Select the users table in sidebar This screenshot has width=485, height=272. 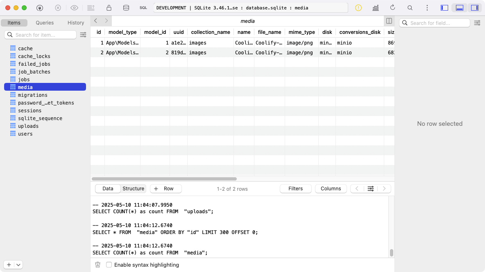tap(25, 134)
